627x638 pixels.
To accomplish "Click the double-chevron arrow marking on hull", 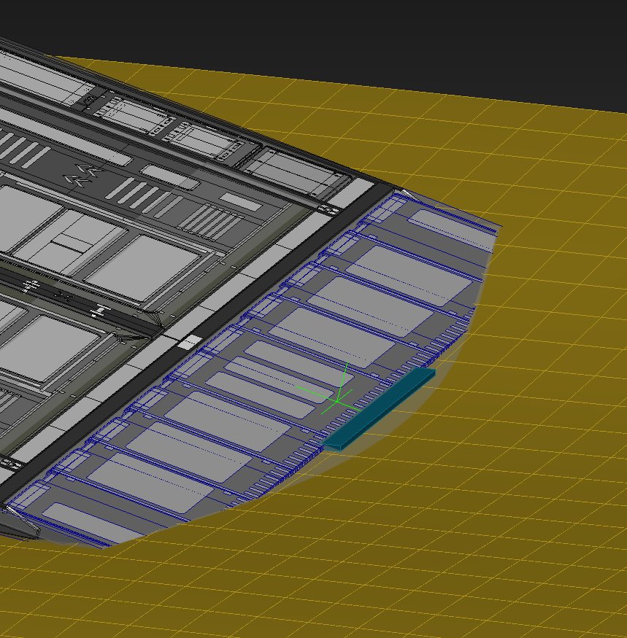I will pos(82,176).
